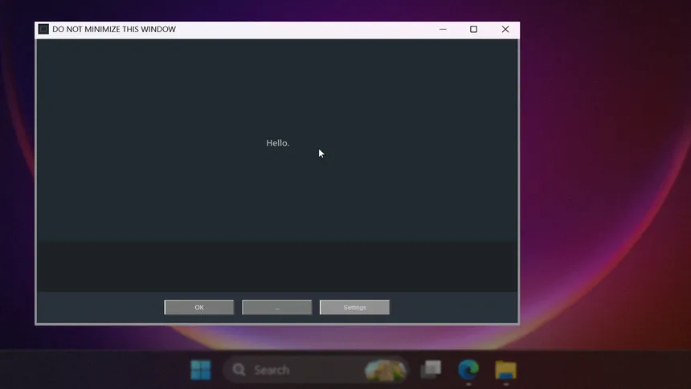Open the Windows Start menu

click(200, 370)
